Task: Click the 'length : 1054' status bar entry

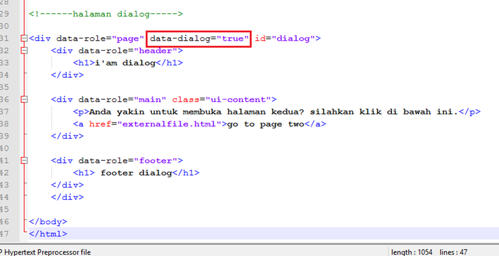Action: tap(411, 252)
